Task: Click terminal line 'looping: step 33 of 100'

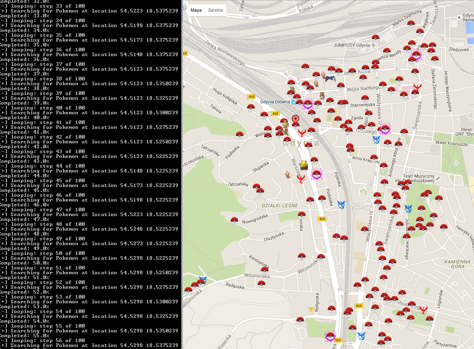Action: (x=43, y=6)
